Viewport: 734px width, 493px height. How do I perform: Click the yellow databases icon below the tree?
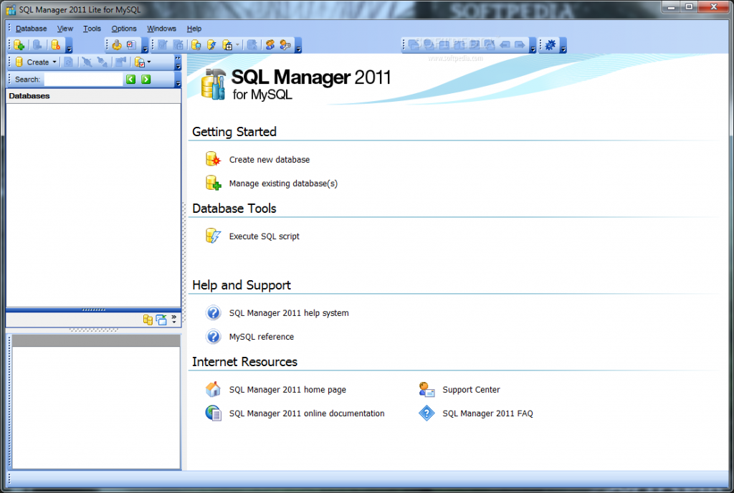[x=148, y=320]
